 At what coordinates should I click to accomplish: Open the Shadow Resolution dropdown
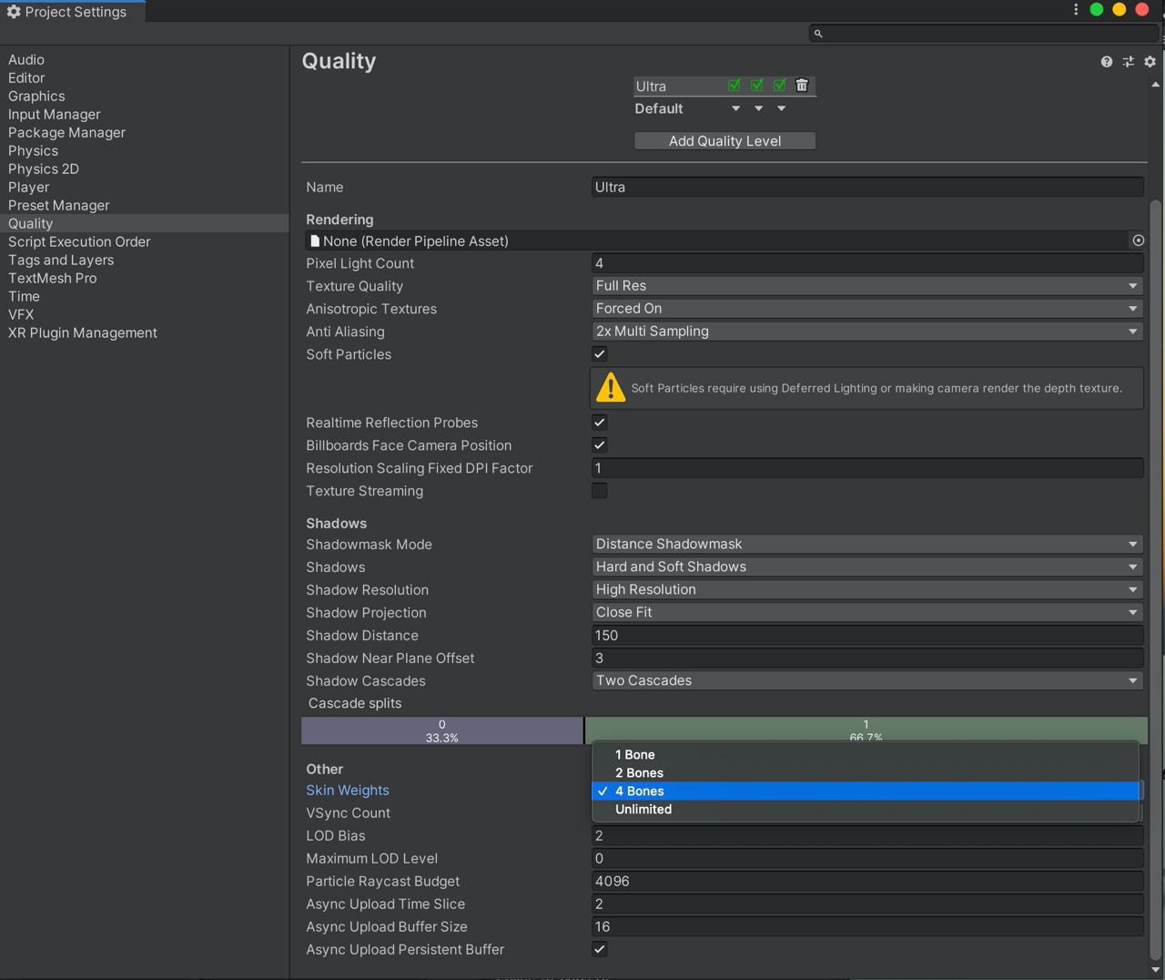867,589
